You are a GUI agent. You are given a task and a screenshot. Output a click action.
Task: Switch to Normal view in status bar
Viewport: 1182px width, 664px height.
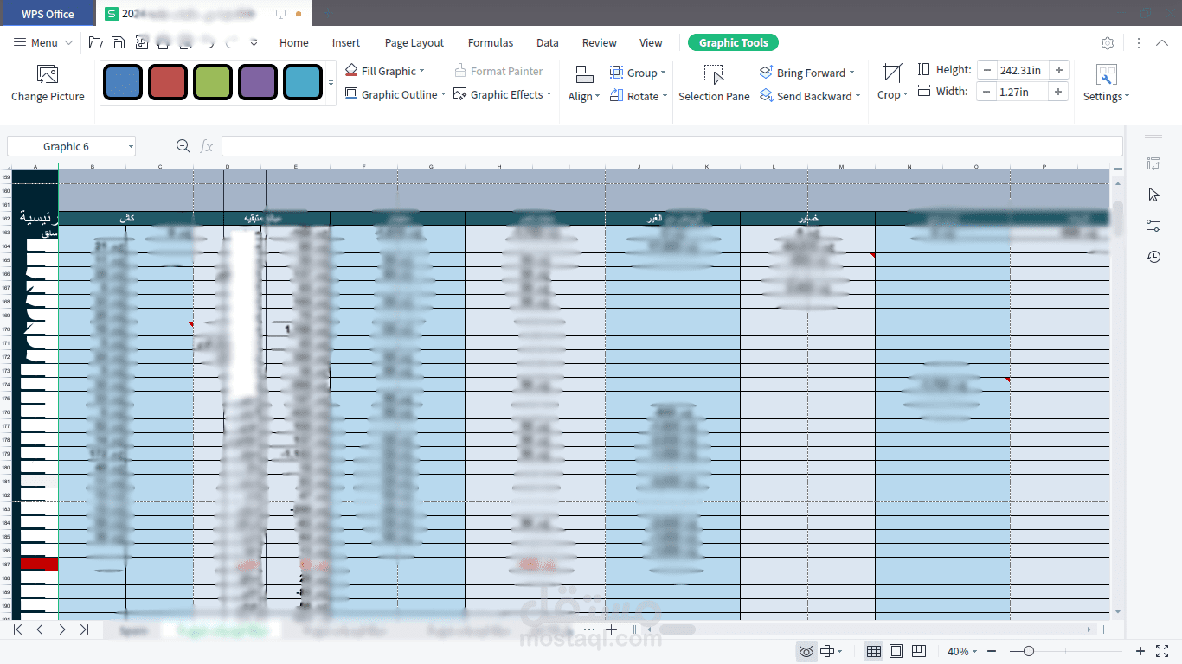(874, 651)
